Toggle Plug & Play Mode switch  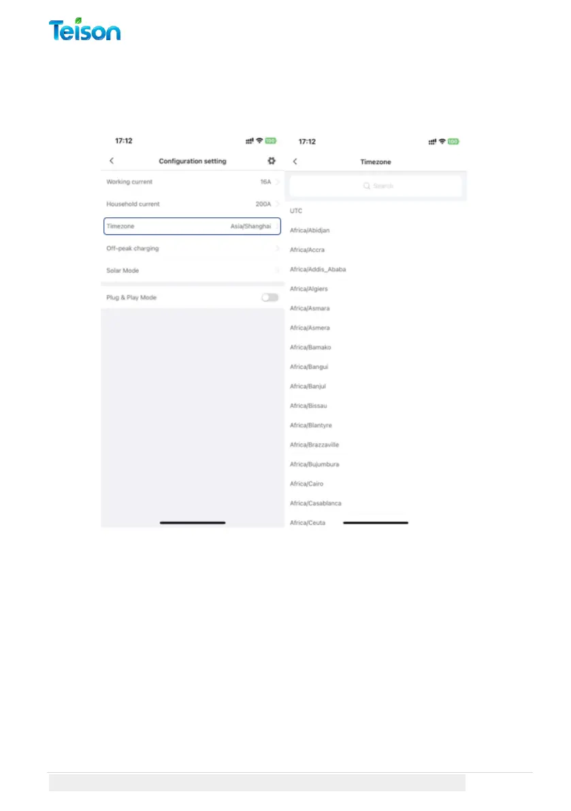[270, 298]
